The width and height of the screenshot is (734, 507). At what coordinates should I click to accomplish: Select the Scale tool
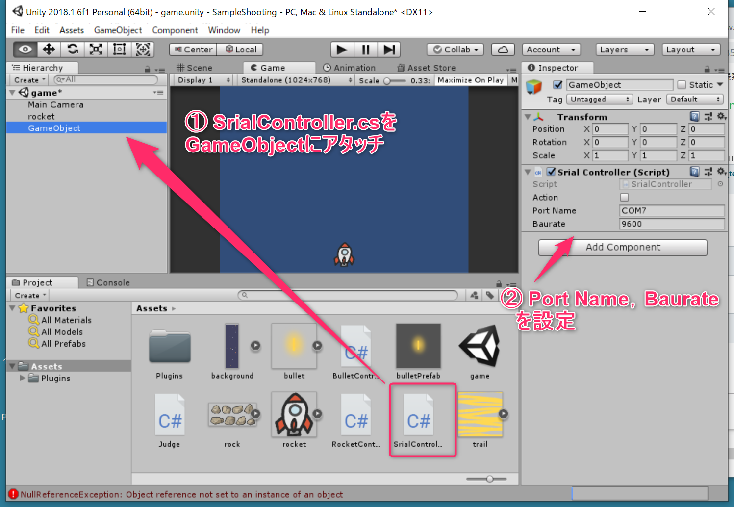[96, 50]
